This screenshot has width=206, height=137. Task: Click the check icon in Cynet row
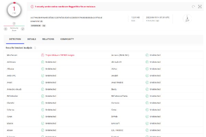click(x=147, y=110)
